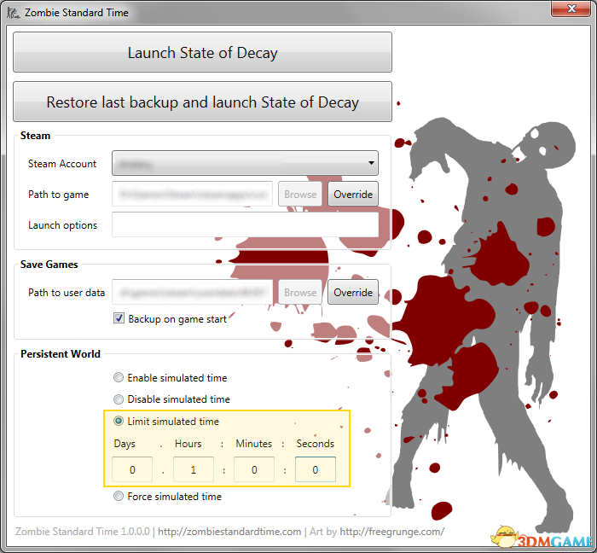The height and width of the screenshot is (553, 597).
Task: Select Force simulated time radio button
Action: click(x=119, y=496)
